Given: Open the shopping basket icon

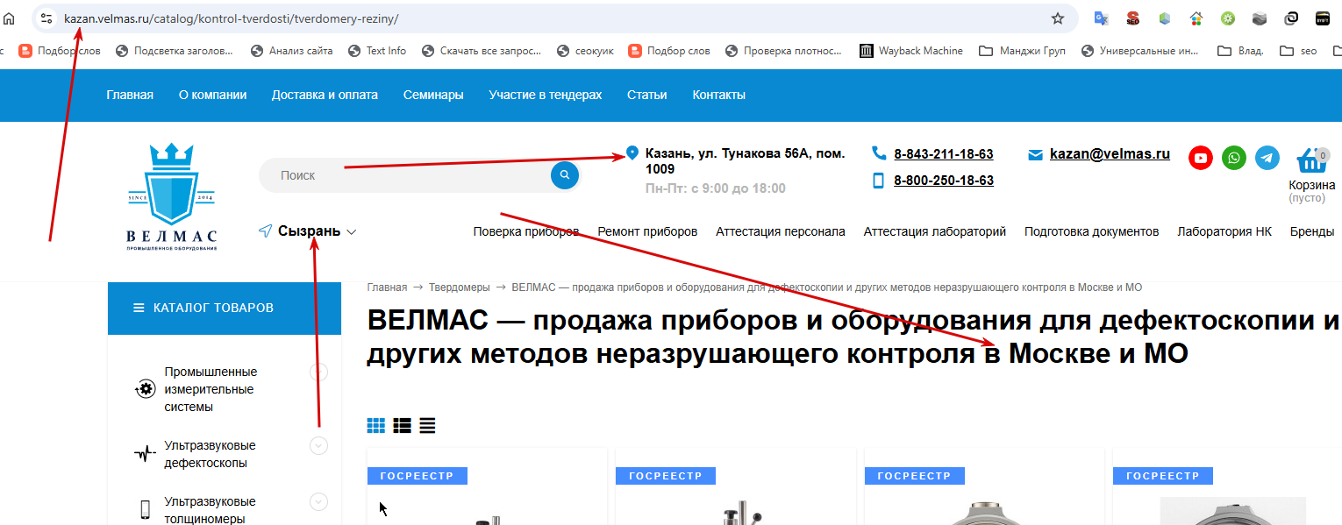Looking at the screenshot, I should click(x=1310, y=160).
